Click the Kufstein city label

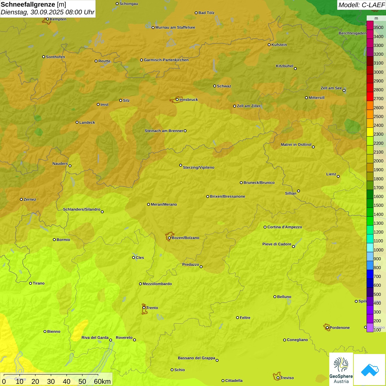coord(279,45)
